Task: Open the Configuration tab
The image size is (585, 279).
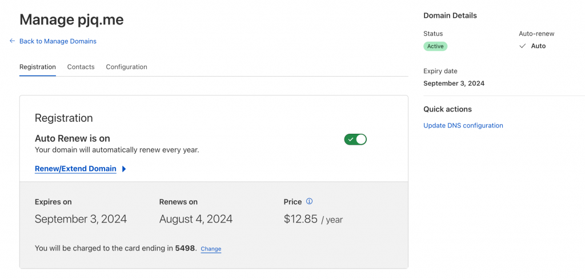Action: coord(126,67)
